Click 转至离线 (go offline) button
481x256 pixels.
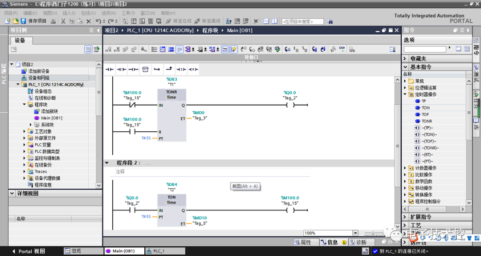tap(208, 21)
